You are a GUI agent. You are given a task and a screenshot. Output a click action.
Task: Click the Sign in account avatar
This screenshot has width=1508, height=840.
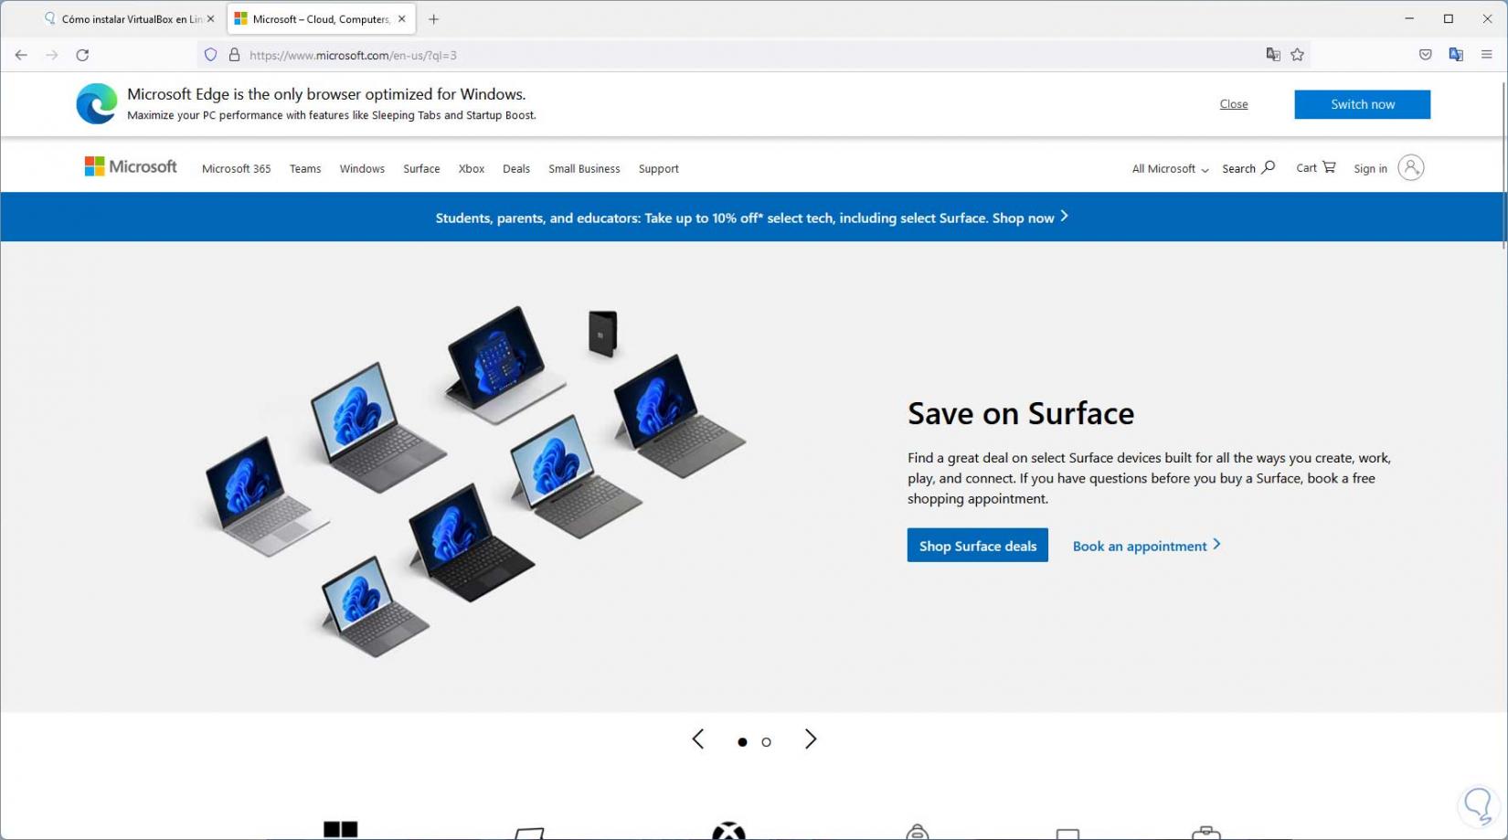[1411, 168]
